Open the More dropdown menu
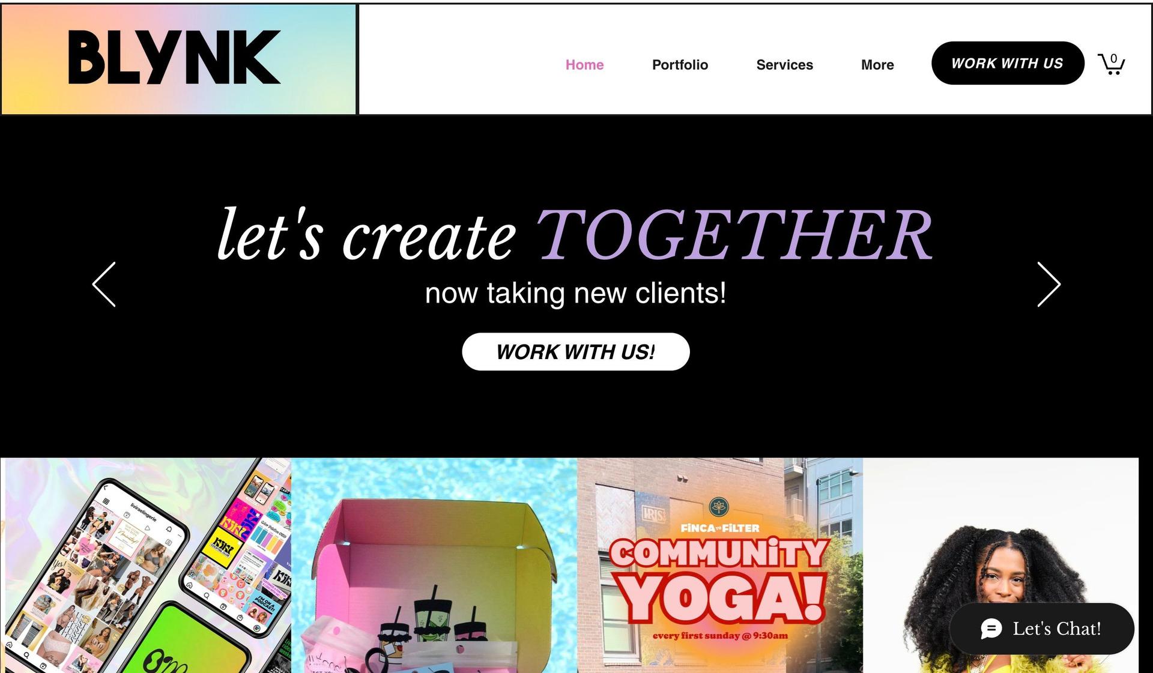Viewport: 1153px width, 673px height. pyautogui.click(x=878, y=64)
